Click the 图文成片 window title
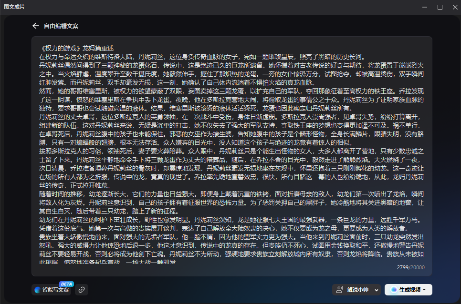Viewport: 461px width, 304px height. pos(14,7)
